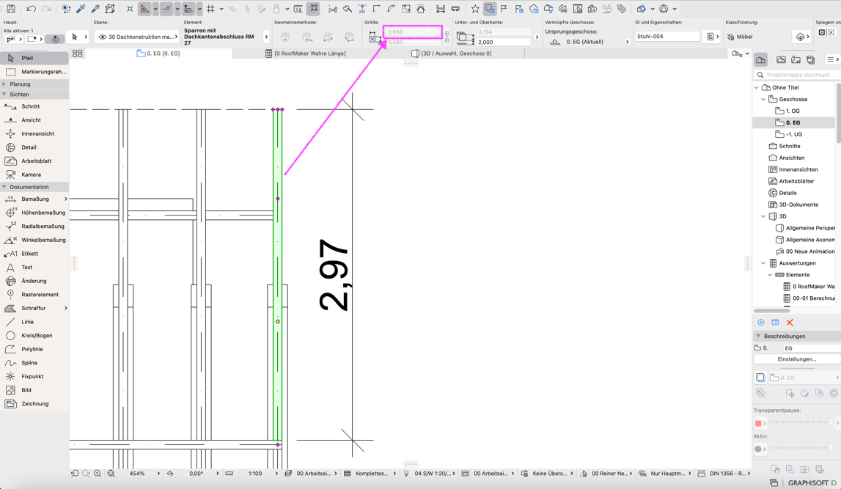841x489 pixels.
Task: Adjust the Transparentpause slider
Action: point(801,423)
